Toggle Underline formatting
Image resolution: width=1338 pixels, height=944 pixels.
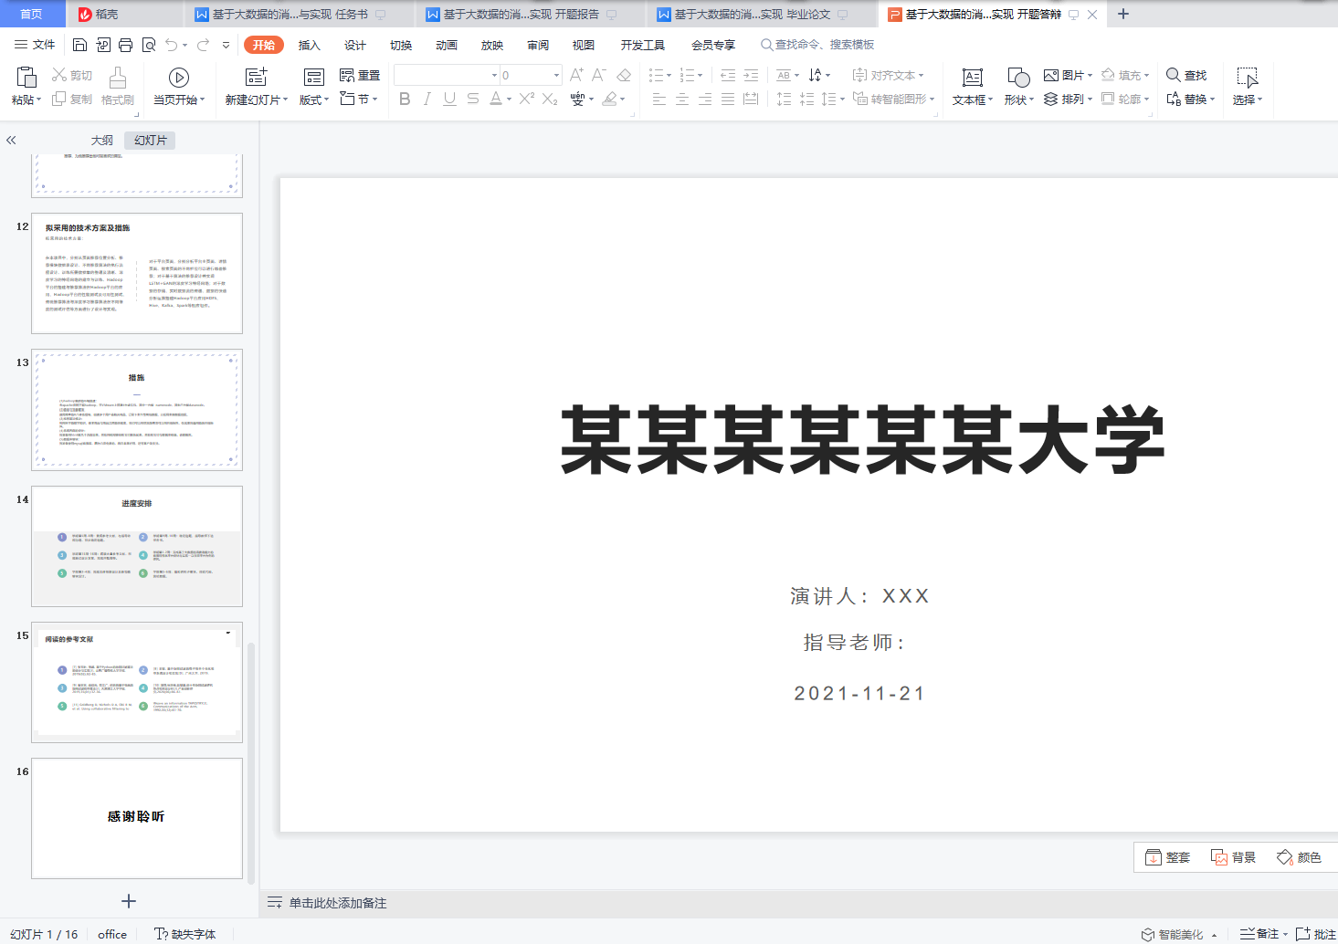click(449, 99)
